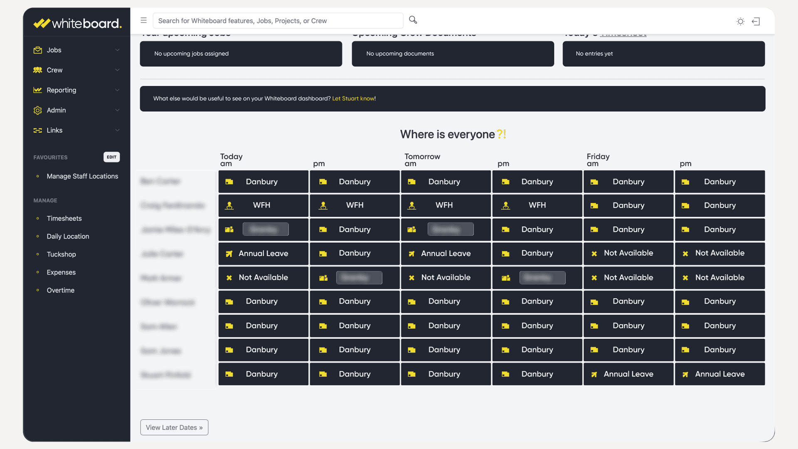Click the search magnifier icon
The width and height of the screenshot is (798, 449).
click(x=413, y=20)
